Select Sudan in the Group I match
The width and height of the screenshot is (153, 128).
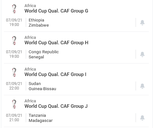point(34,84)
